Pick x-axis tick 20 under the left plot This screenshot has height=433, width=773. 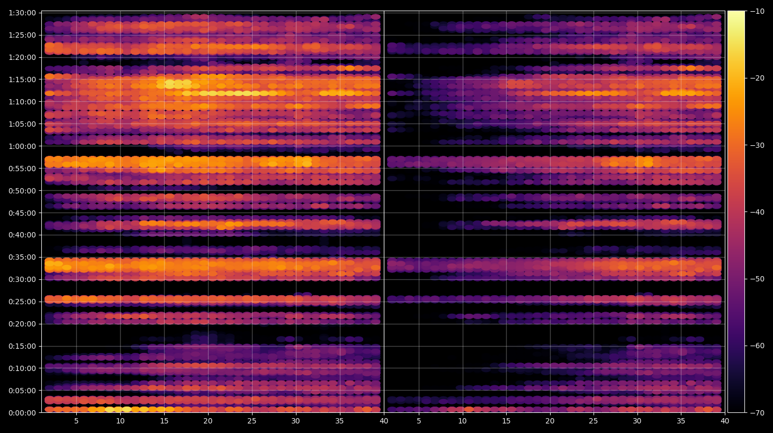click(208, 421)
